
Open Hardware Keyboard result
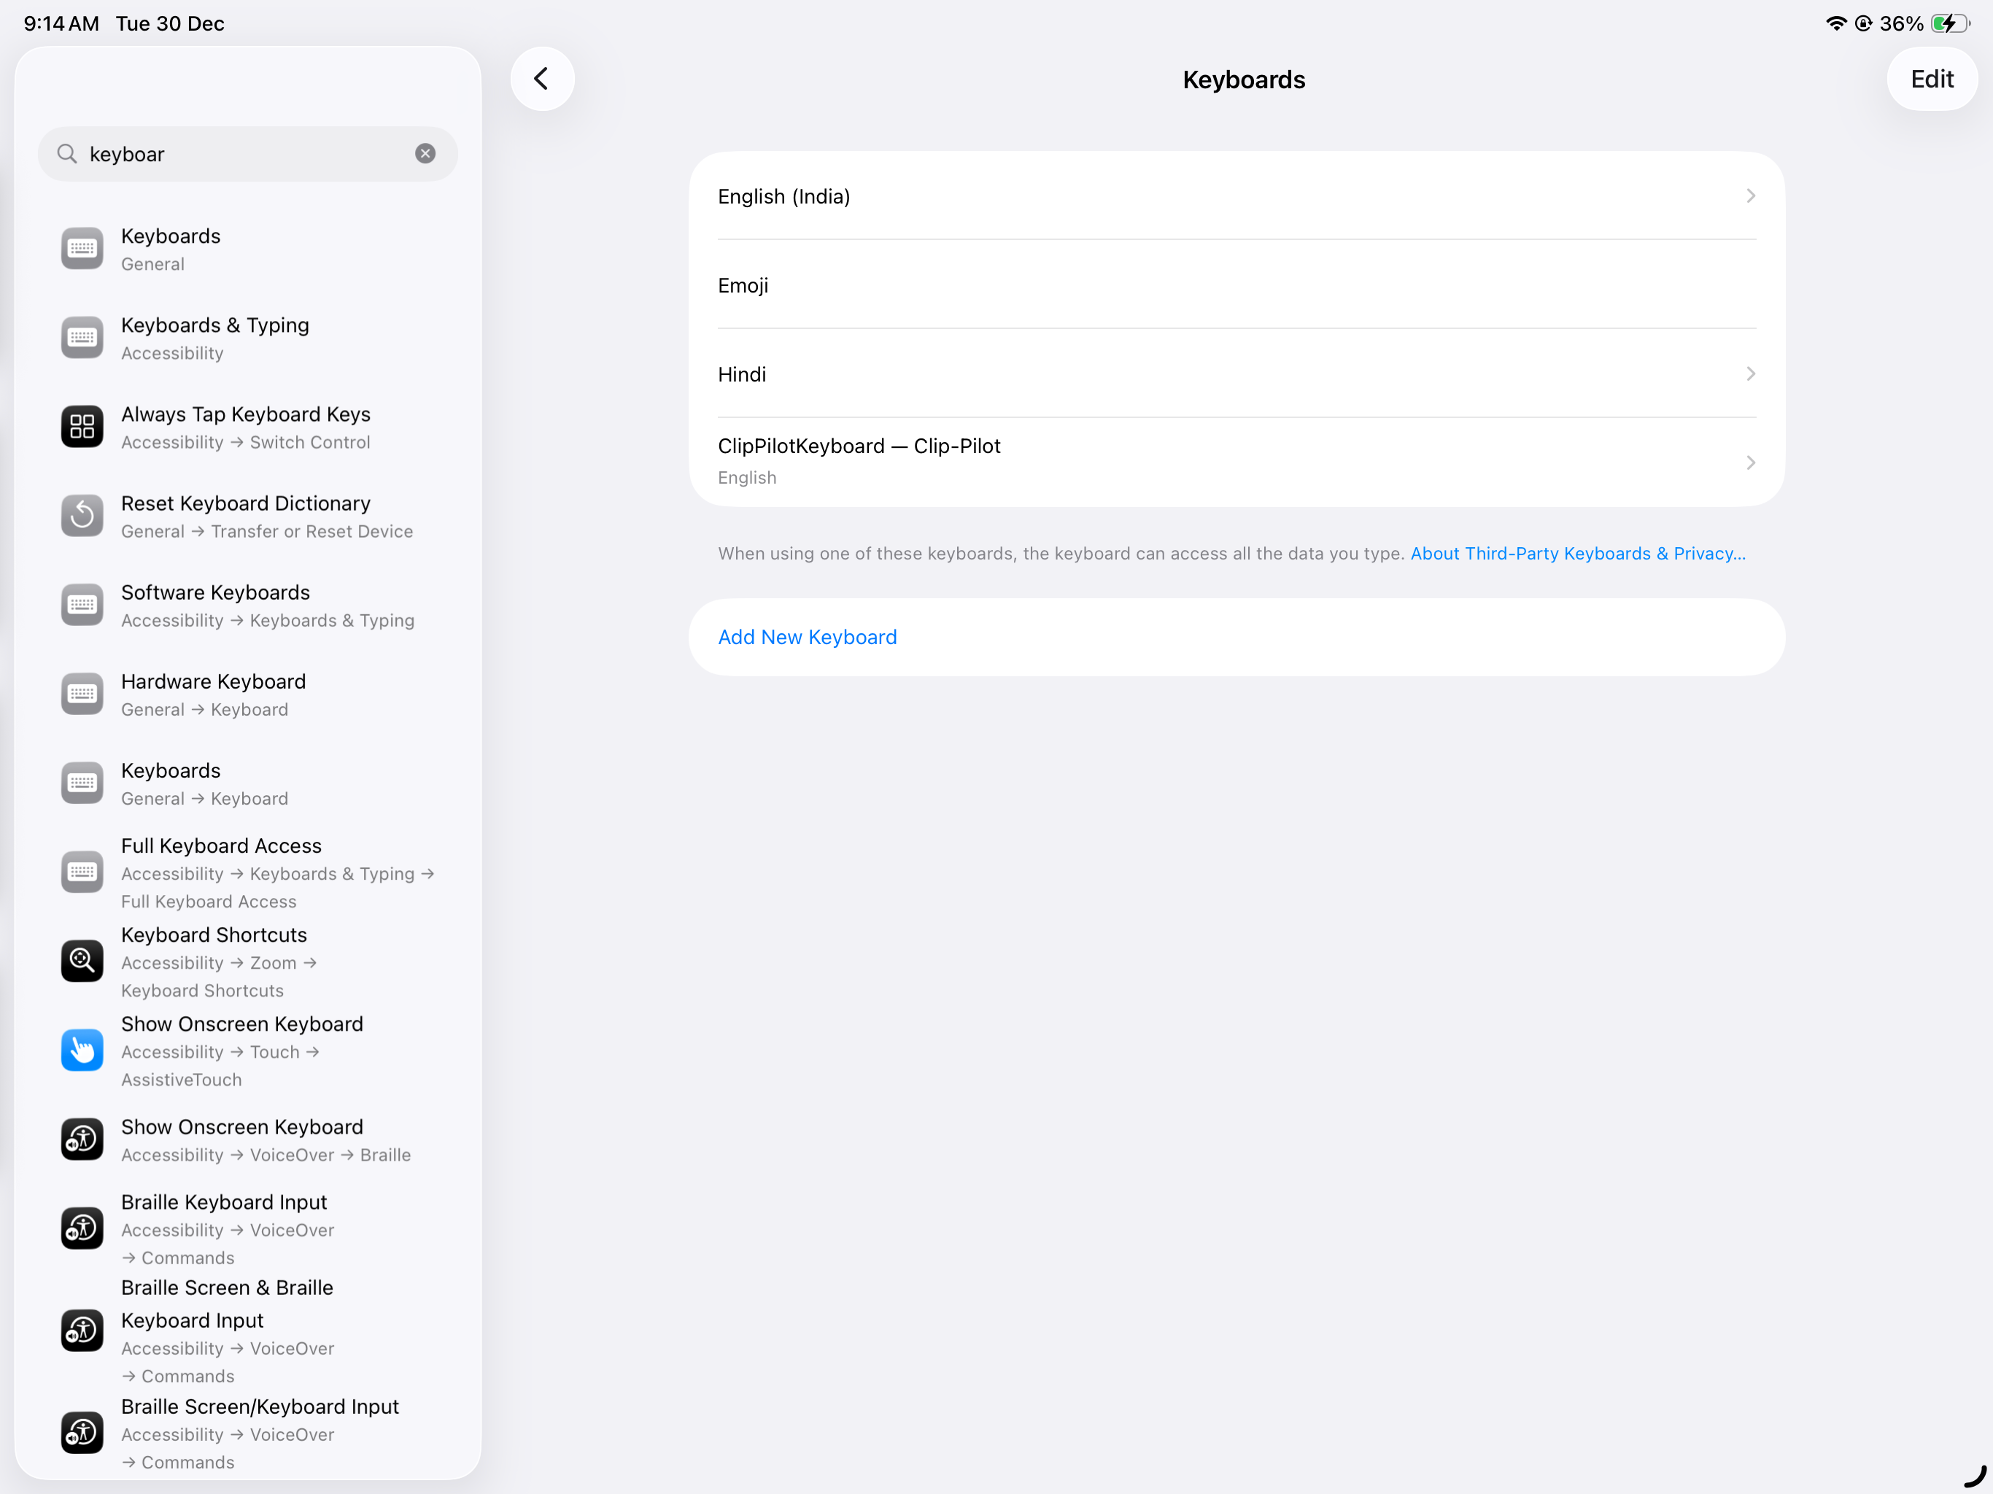[x=248, y=696]
